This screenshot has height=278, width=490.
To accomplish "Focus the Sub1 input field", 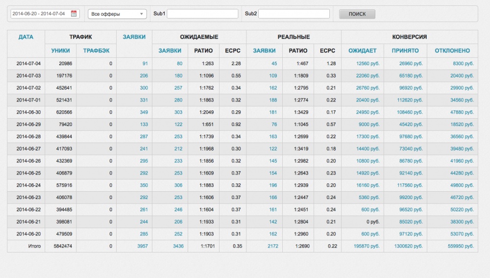I will coord(202,14).
